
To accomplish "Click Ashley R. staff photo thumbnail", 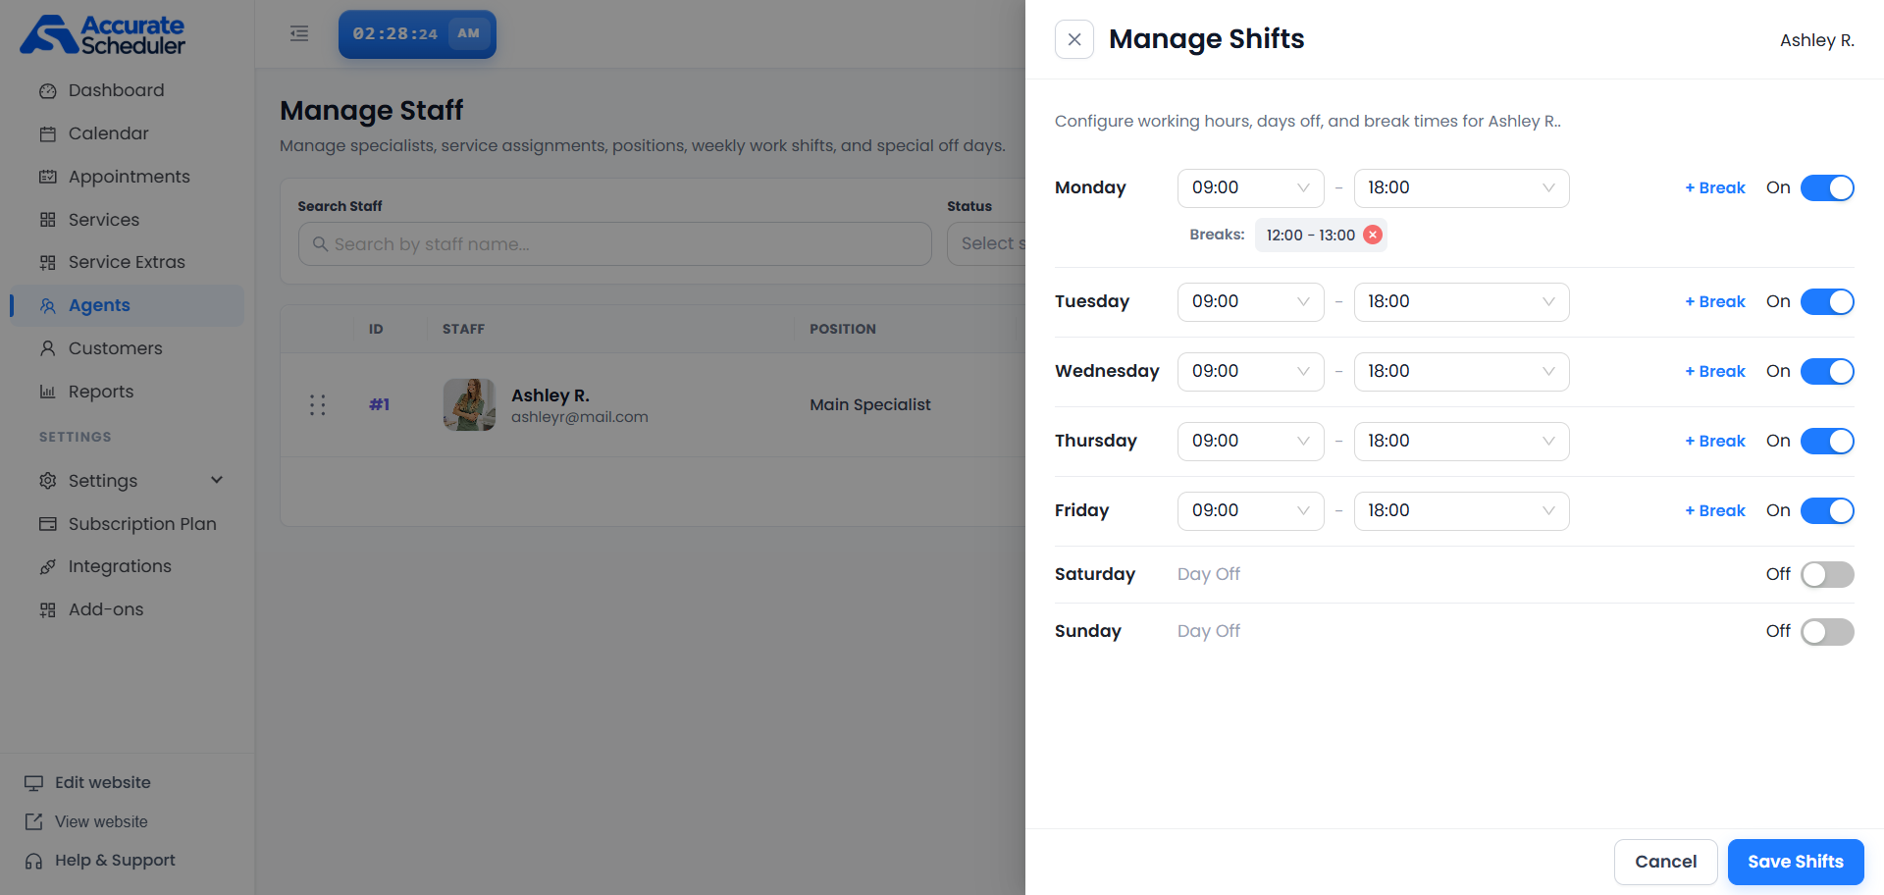I will click(469, 404).
